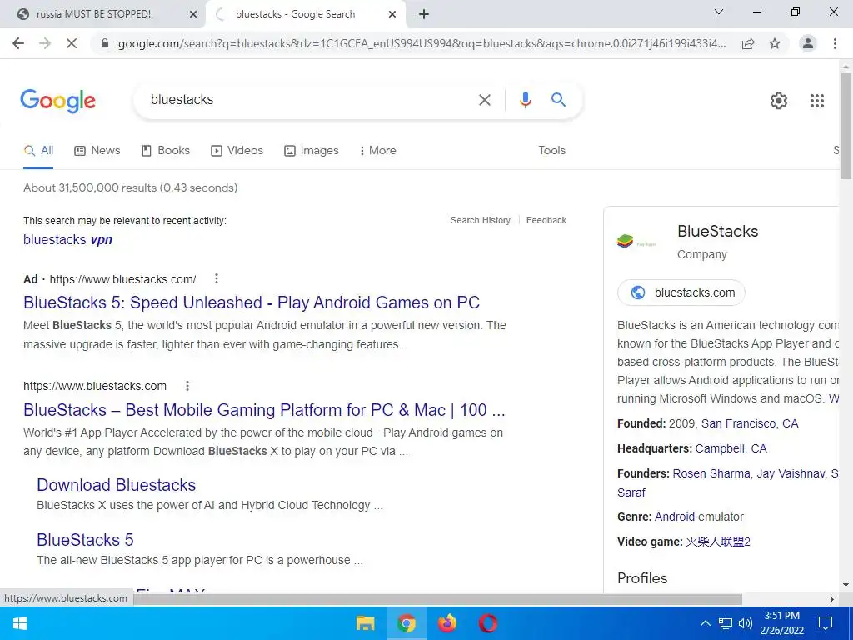Click the lock icon in address bar
Image resolution: width=853 pixels, height=640 pixels.
105,43
